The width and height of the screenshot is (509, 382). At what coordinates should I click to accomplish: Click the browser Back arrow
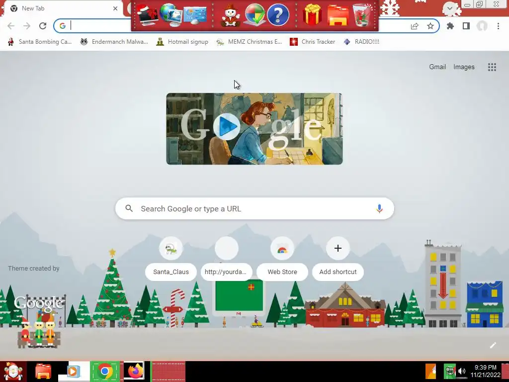11,26
